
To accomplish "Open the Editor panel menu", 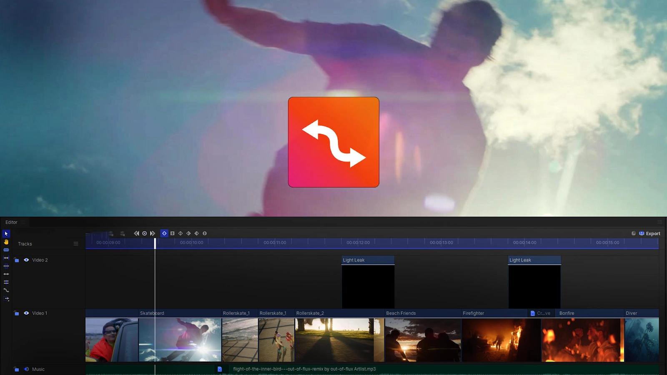I will [x=23, y=222].
